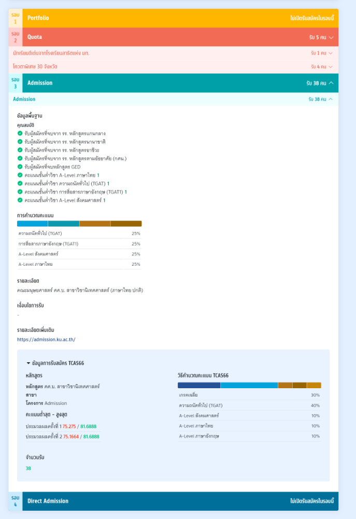356x519 pixels.
Task: Click green check icon beside หลักสูตรนานาชาติ
Action: point(20,142)
